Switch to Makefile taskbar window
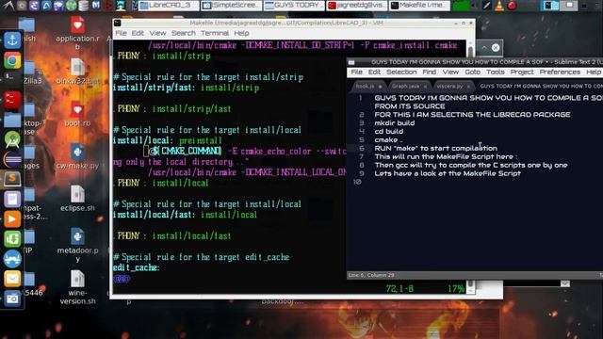 coord(419,6)
